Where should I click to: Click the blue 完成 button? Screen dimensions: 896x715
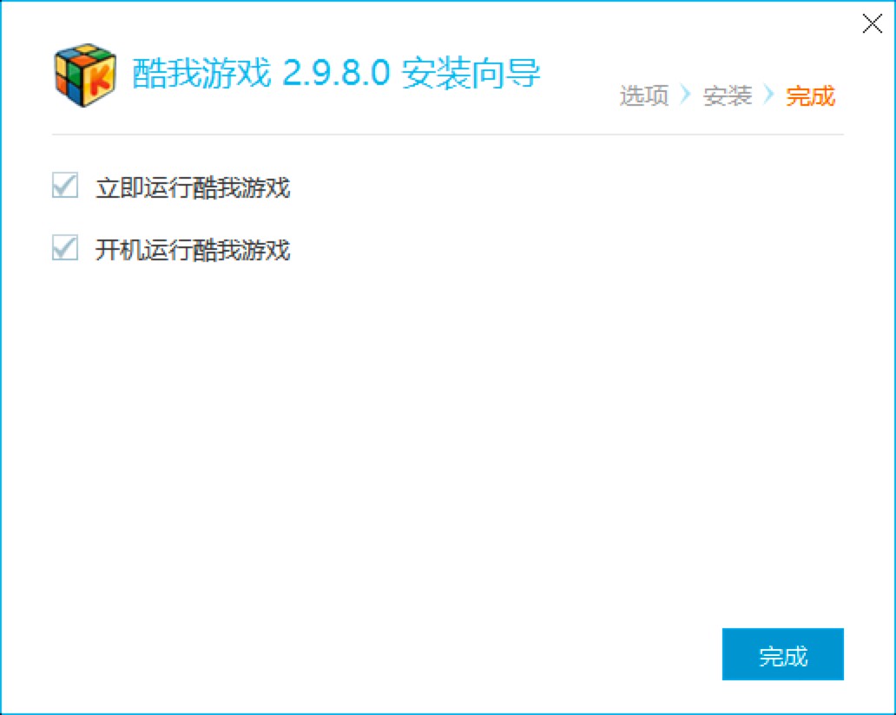coord(783,654)
